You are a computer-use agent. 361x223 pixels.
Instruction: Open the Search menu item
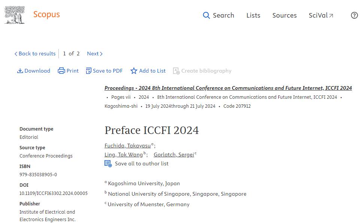pos(223,15)
